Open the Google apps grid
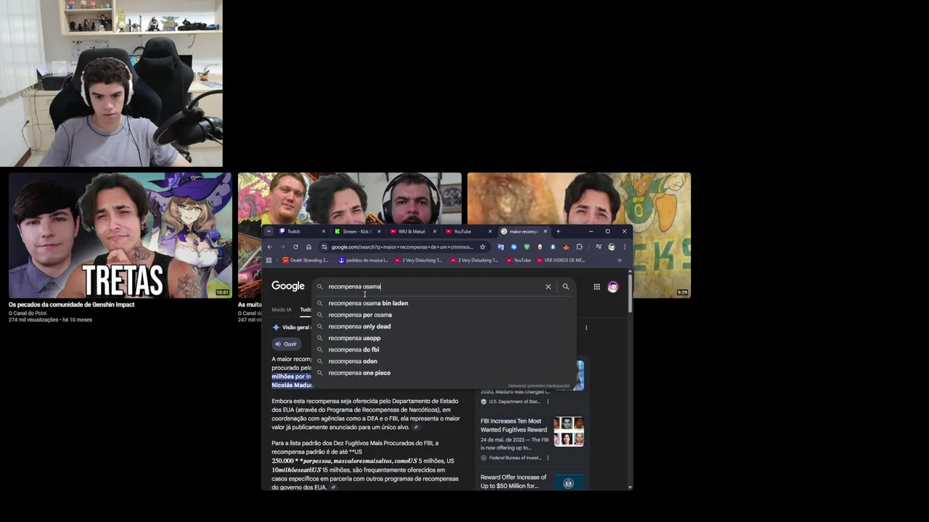 [597, 286]
